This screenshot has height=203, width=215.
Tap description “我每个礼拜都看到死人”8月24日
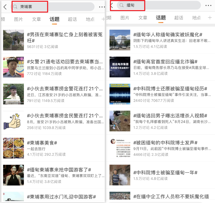pyautogui.click(x=172, y=122)
